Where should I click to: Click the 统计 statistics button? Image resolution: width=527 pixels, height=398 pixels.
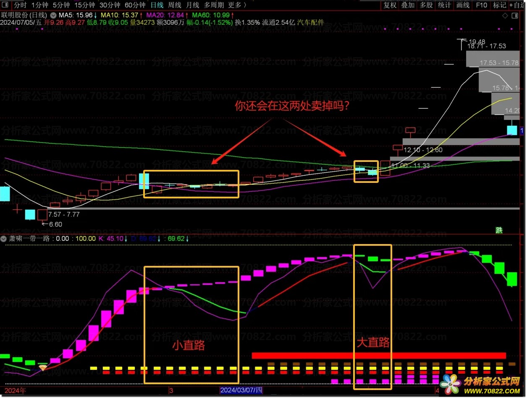444,5
